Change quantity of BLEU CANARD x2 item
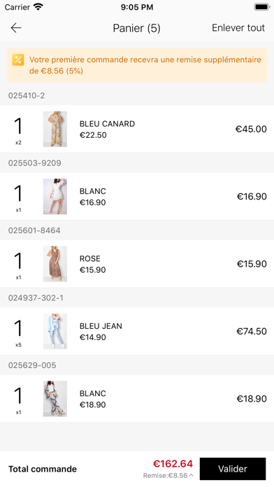 pyautogui.click(x=18, y=130)
